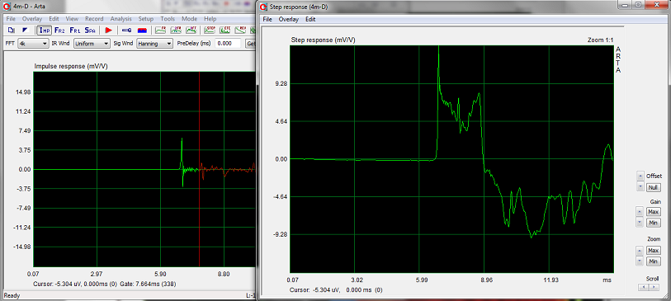The width and height of the screenshot is (671, 301).
Task: Open the Setup menu
Action: pos(146,19)
